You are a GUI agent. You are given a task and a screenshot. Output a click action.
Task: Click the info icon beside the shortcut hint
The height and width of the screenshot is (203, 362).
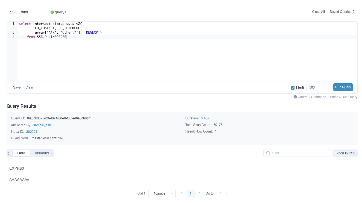[x=295, y=97]
